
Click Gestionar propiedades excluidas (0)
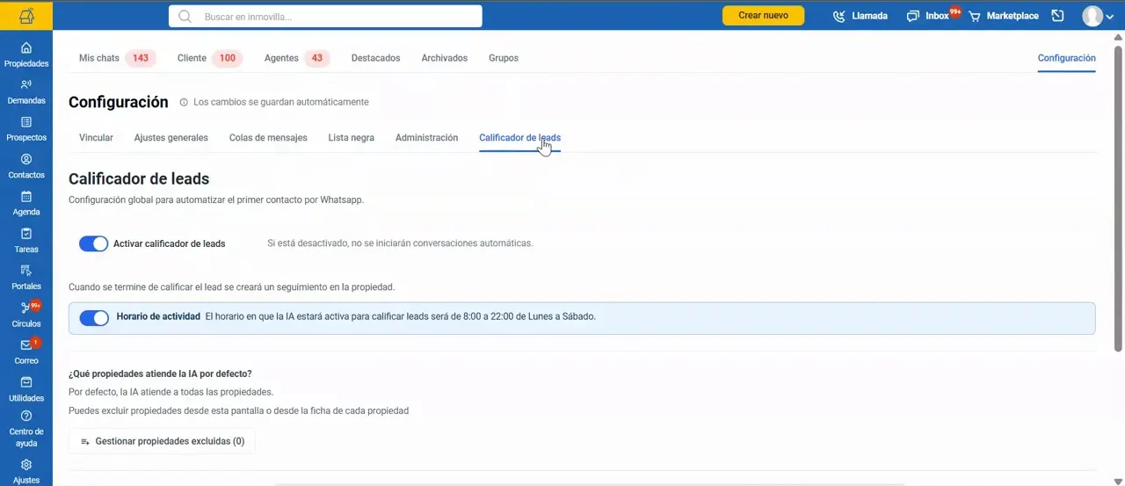point(162,441)
